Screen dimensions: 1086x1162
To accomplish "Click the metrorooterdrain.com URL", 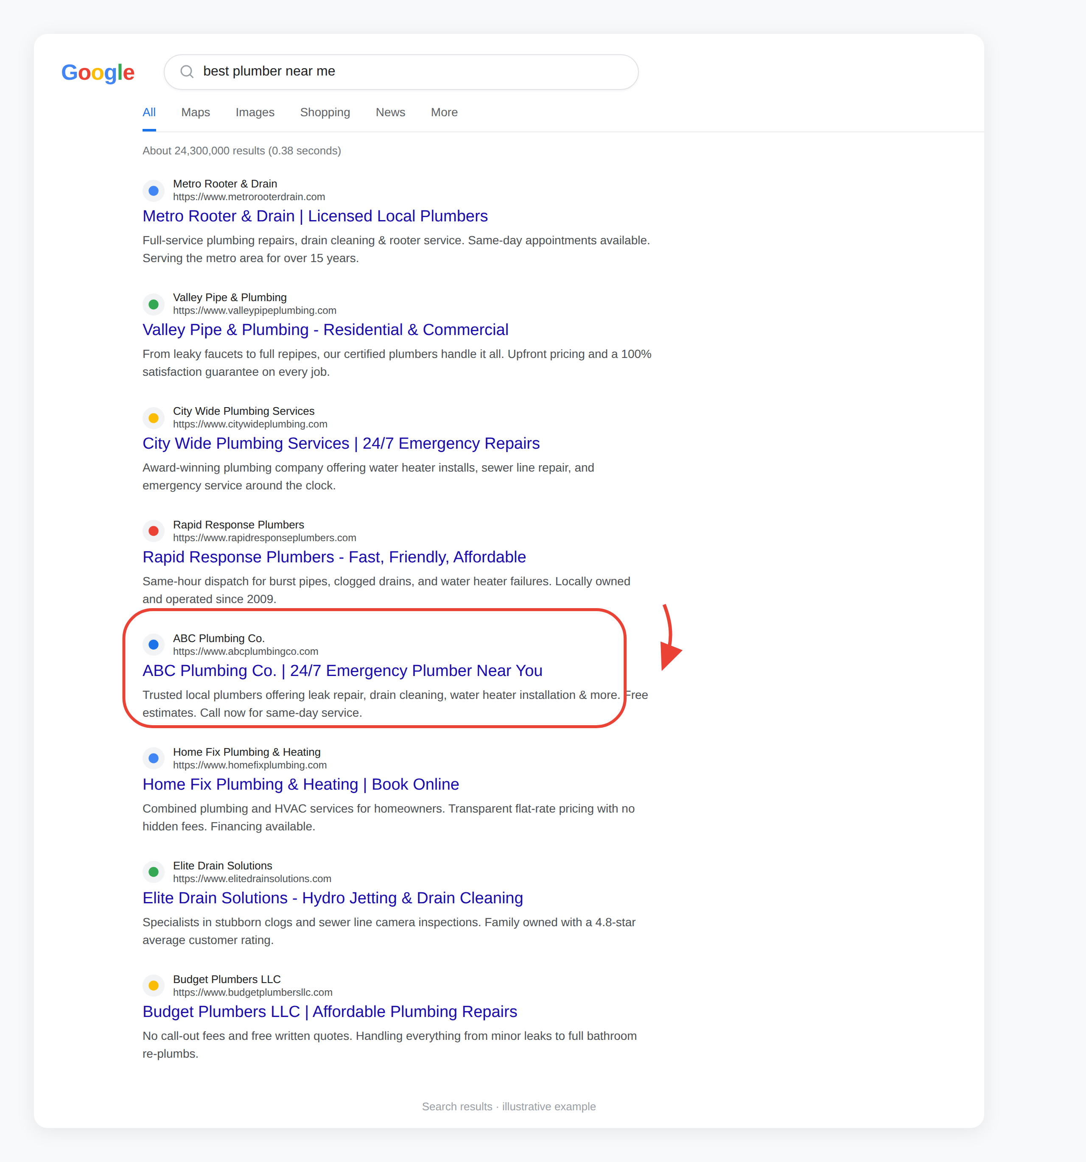I will click(249, 197).
